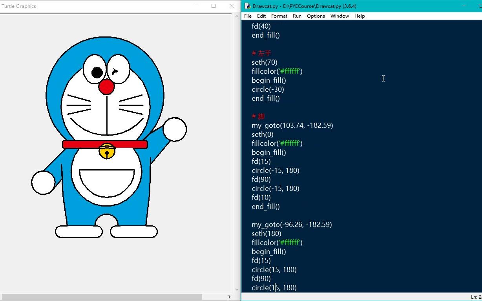
Task: Open the File menu in IDLE
Action: click(x=248, y=16)
